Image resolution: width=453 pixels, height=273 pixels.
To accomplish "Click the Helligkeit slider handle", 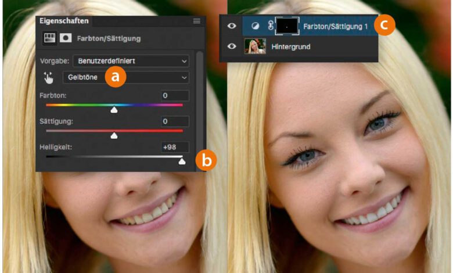I will (182, 161).
